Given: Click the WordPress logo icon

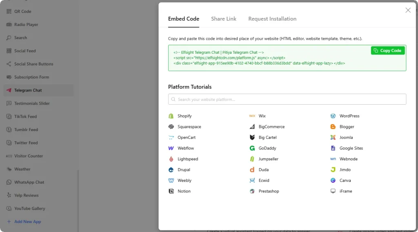Looking at the screenshot, I should point(333,116).
